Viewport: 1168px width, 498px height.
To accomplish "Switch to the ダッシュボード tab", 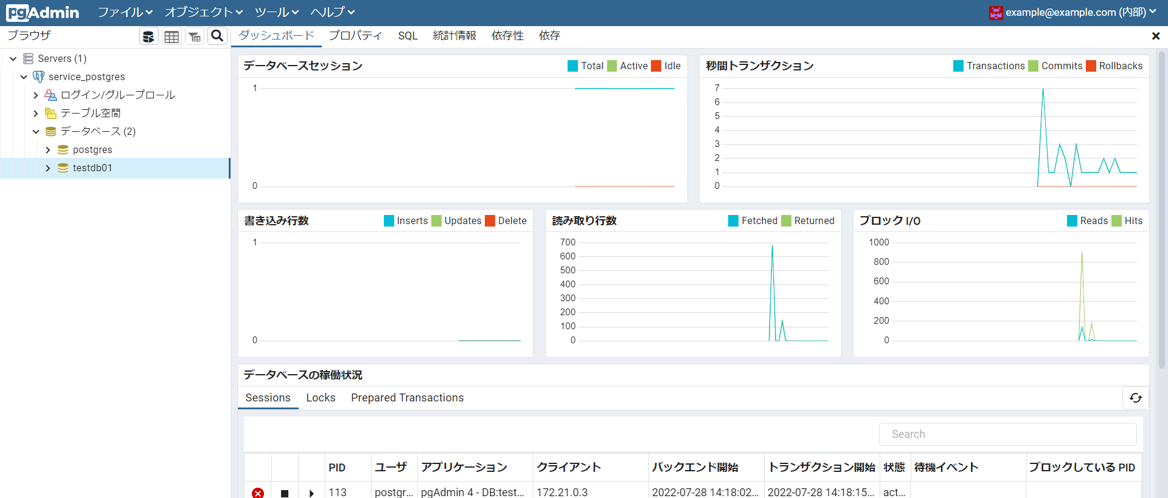I will coord(276,36).
